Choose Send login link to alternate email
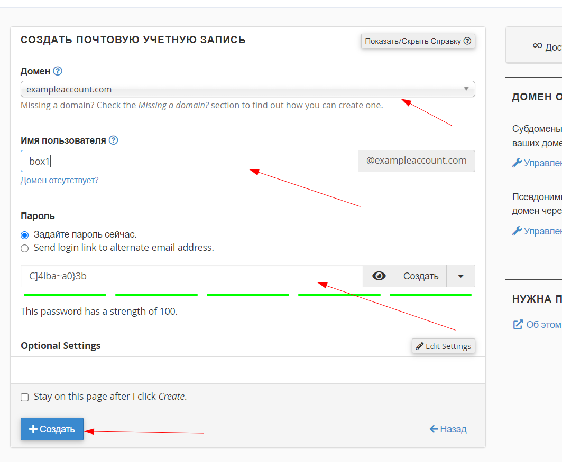 tap(25, 248)
